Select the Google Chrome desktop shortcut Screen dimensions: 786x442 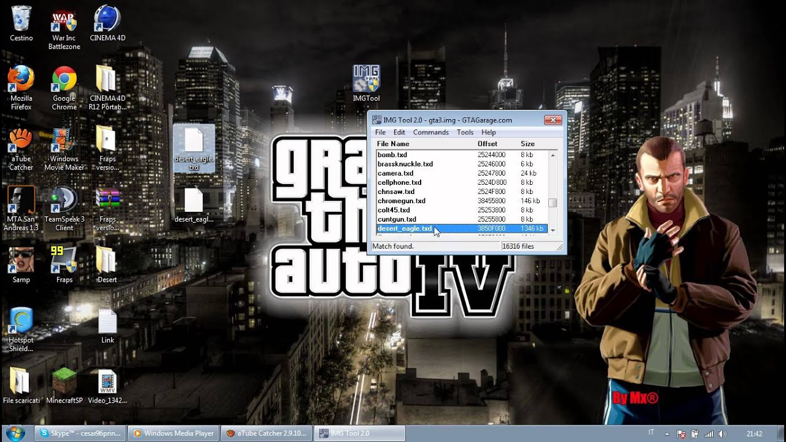(64, 88)
